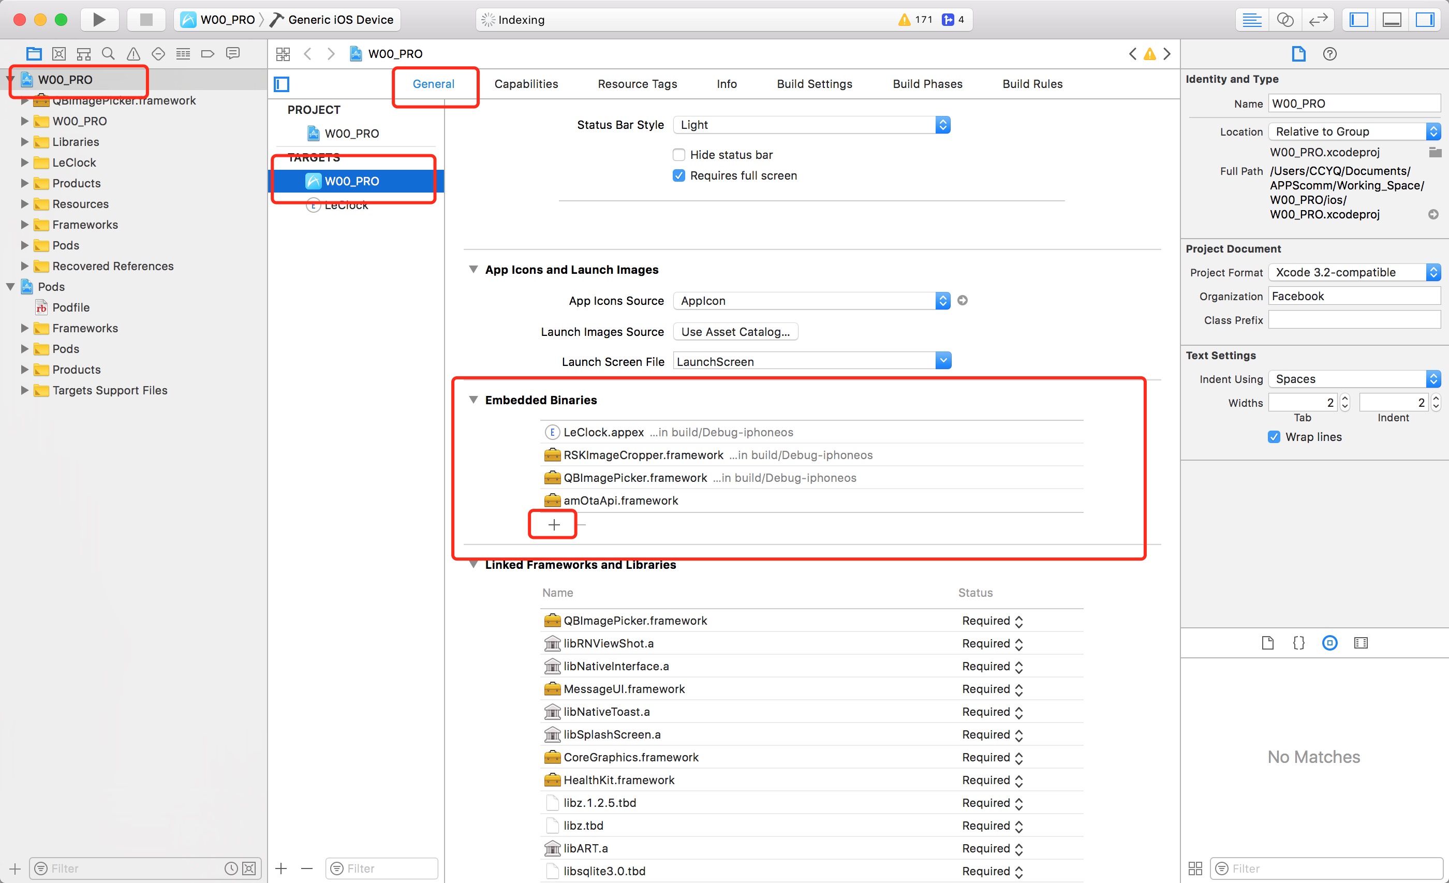Viewport: 1449px width, 883px height.
Task: Open the Report navigator speech icon
Action: click(233, 53)
